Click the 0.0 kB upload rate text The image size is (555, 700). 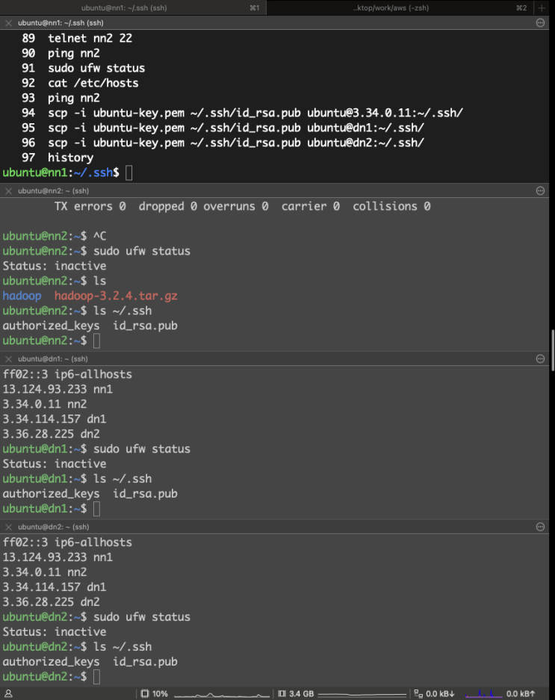click(x=521, y=694)
